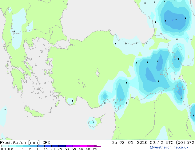The height and width of the screenshot is (150, 195).
Task: Open the weatheronline.co.uk copyright link
Action: [x=169, y=147]
